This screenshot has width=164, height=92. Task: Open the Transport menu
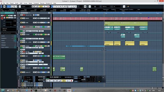36,3
